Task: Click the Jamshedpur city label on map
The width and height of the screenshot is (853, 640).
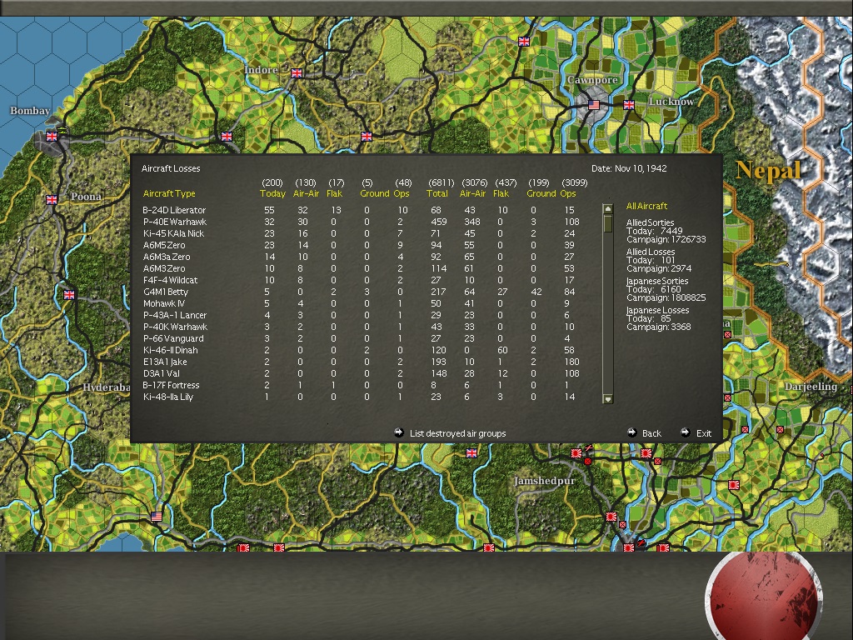Action: (x=545, y=481)
